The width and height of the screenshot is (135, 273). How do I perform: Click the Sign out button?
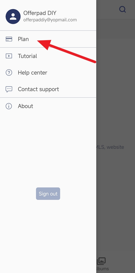click(x=48, y=194)
